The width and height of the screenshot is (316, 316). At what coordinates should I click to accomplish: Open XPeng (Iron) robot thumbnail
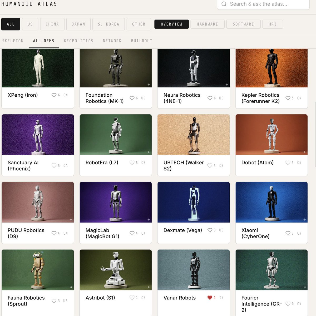(x=38, y=68)
